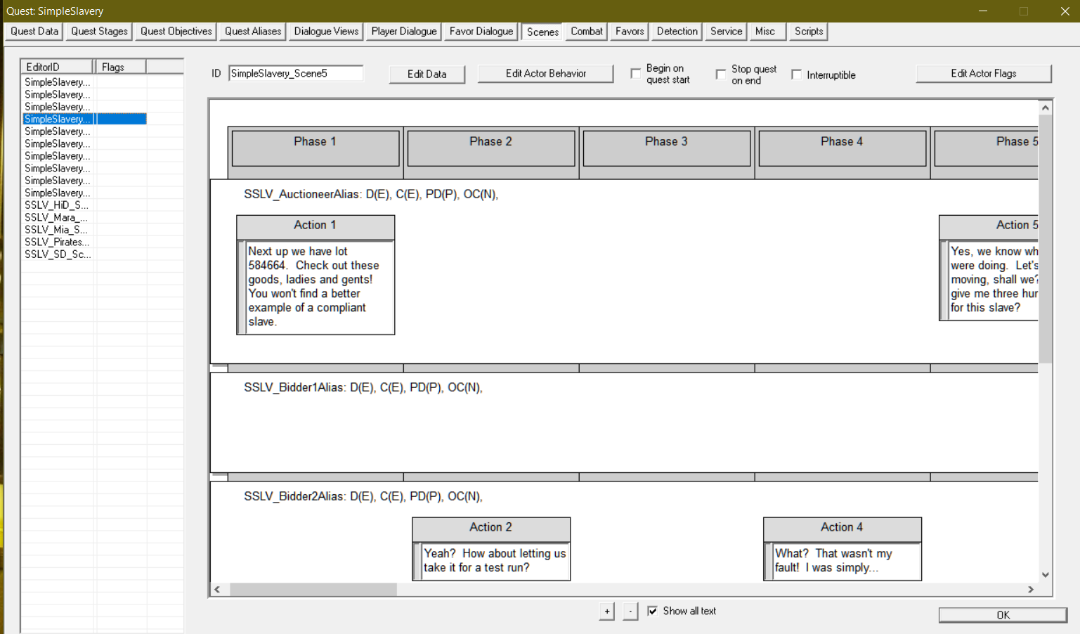The image size is (1080, 634).
Task: Select SSLV_Pirates... scene in list
Action: click(x=57, y=242)
